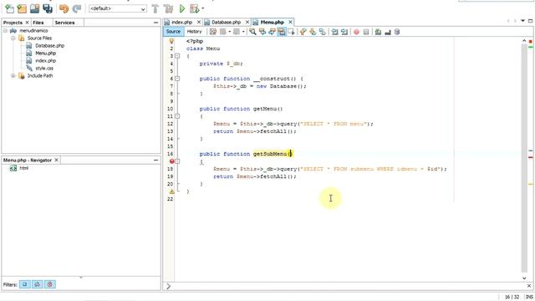Select html node in Navigator
Viewport: 535px width, 301px height.
(24, 168)
